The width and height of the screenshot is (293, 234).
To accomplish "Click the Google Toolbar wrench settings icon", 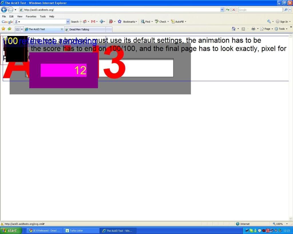I will pos(269,22).
